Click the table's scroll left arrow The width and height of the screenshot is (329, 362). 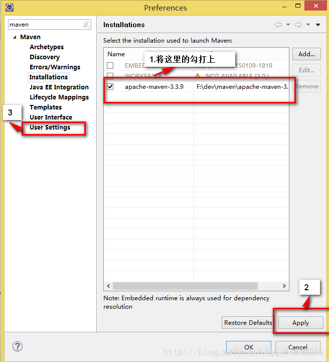108,286
